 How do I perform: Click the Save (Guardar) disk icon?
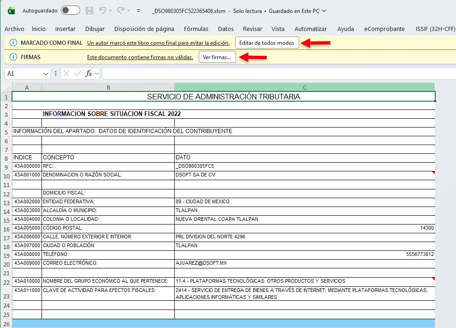89,10
